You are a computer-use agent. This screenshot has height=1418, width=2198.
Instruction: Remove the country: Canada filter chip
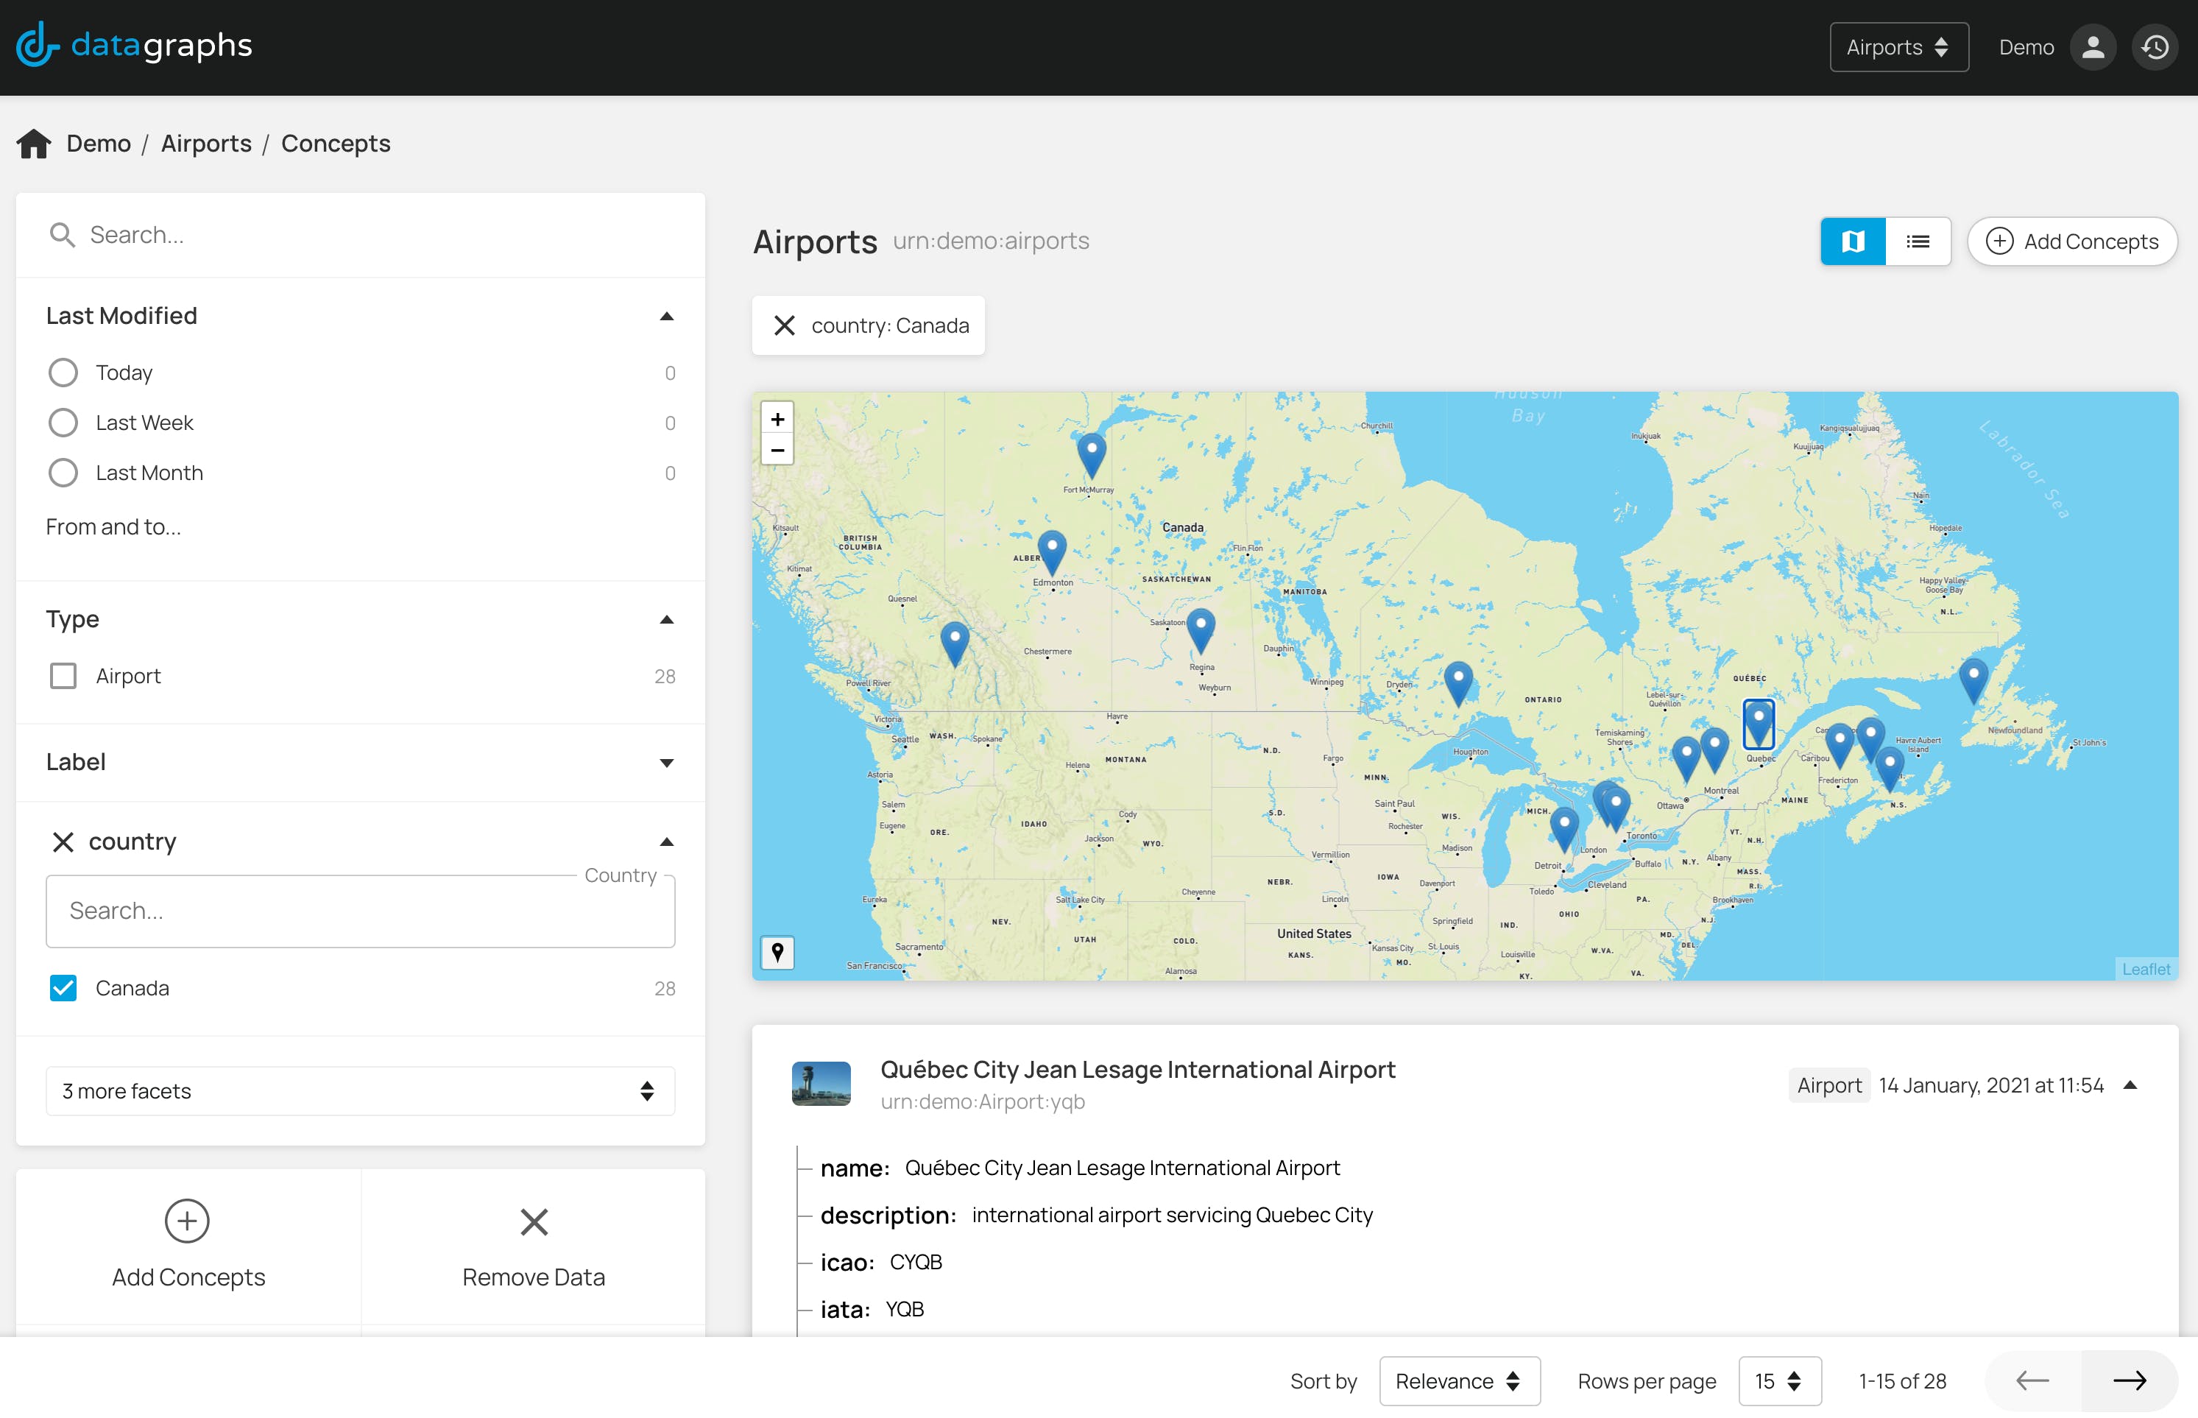point(784,326)
